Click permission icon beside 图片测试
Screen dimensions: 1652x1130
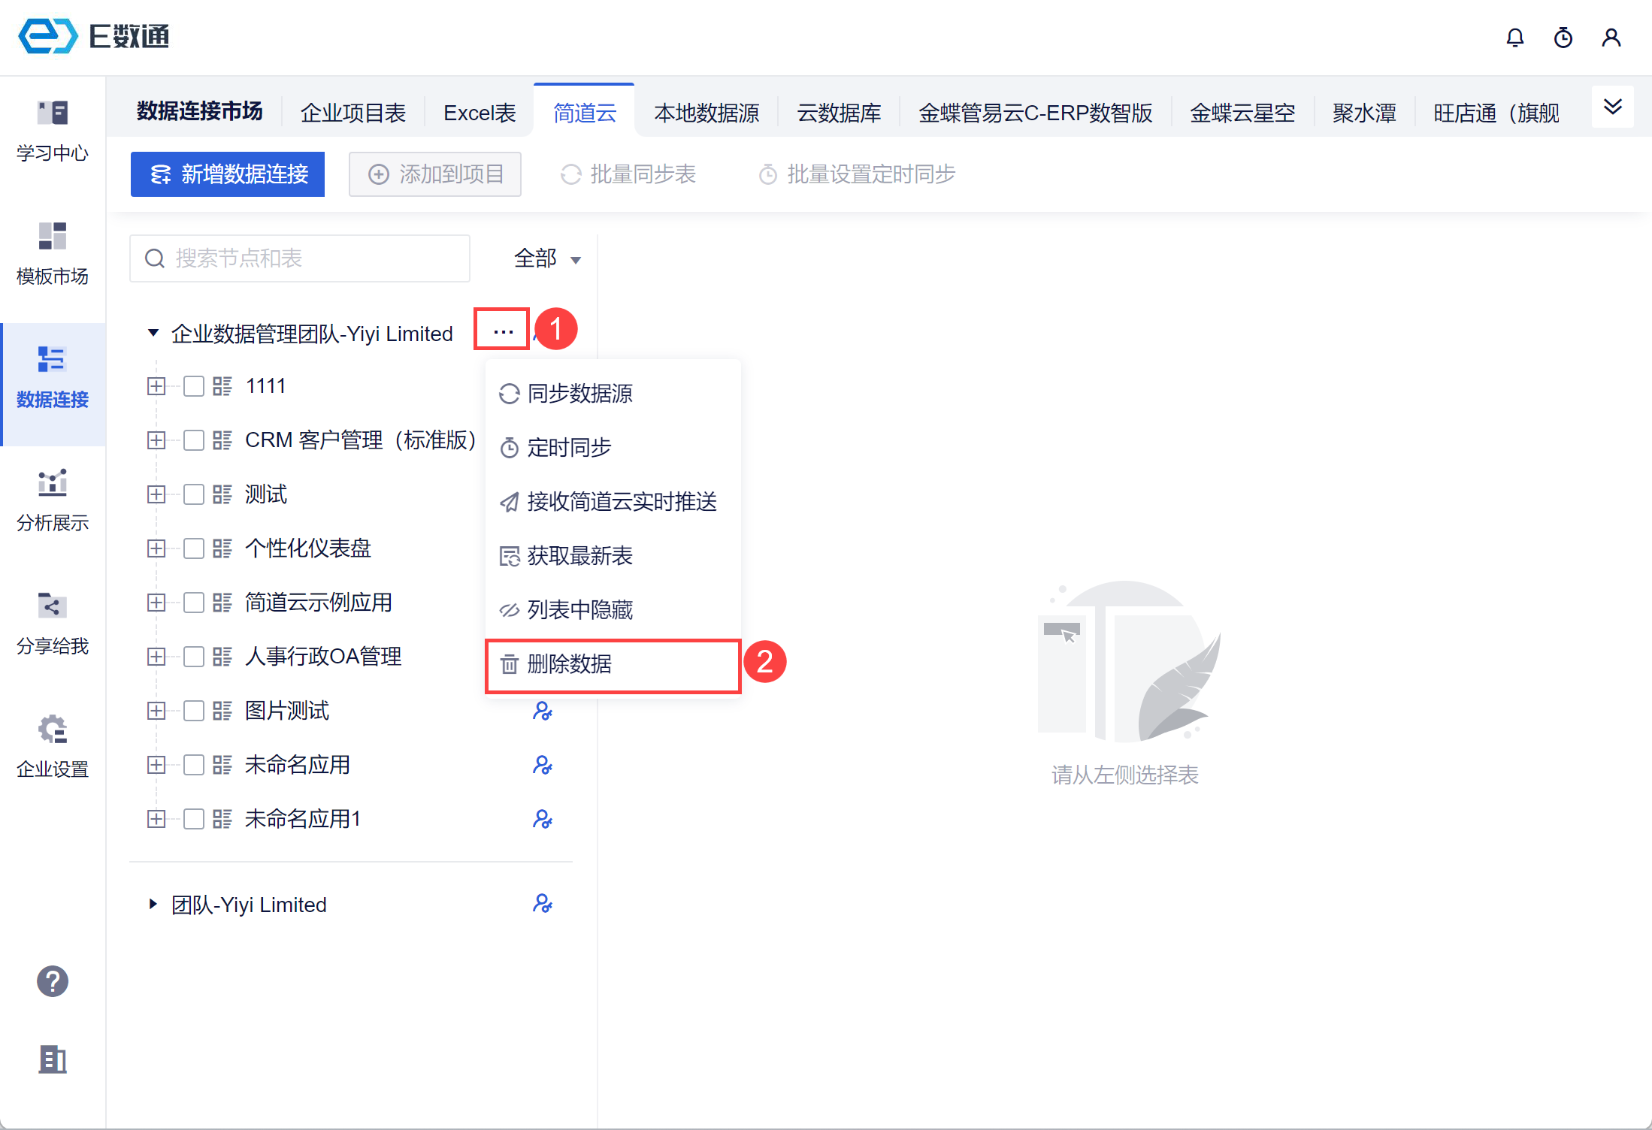(x=542, y=711)
